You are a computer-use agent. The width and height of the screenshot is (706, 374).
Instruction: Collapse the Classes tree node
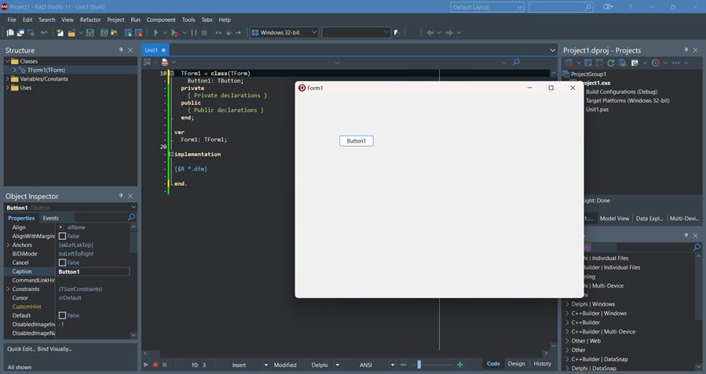7,61
